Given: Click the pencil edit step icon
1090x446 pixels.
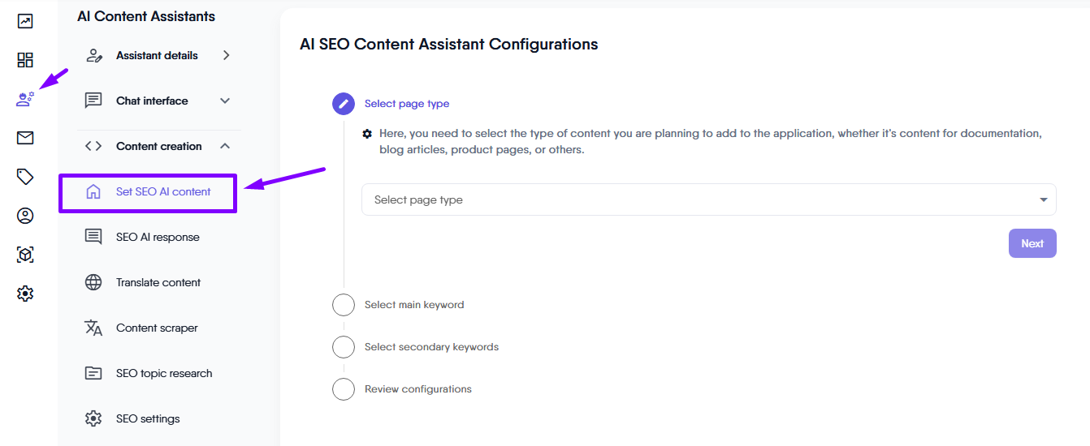Looking at the screenshot, I should (344, 104).
